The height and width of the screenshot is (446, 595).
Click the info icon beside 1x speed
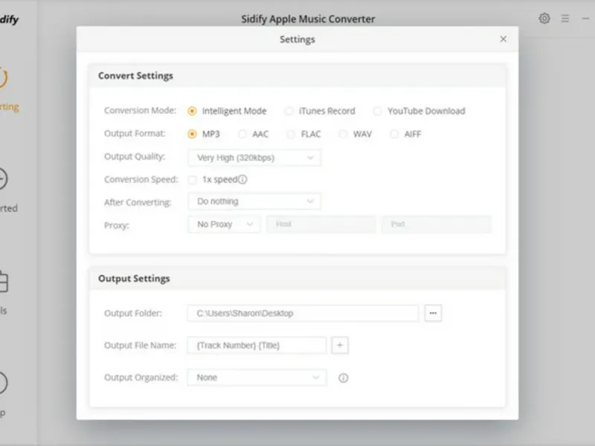pyautogui.click(x=242, y=179)
